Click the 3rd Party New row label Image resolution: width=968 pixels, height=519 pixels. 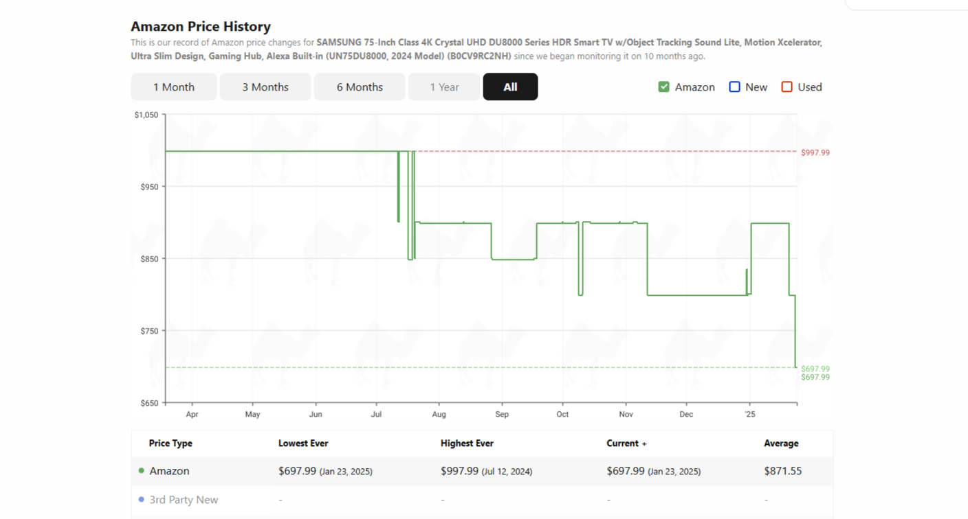point(184,500)
